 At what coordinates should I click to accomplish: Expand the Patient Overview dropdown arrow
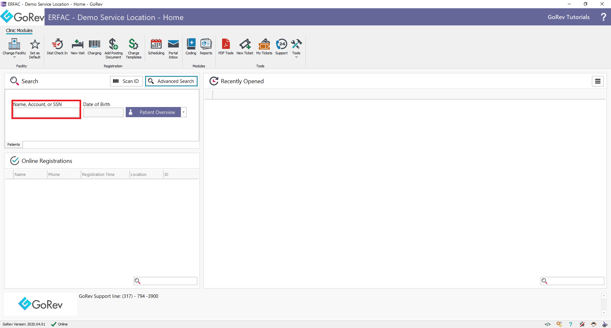click(x=184, y=112)
